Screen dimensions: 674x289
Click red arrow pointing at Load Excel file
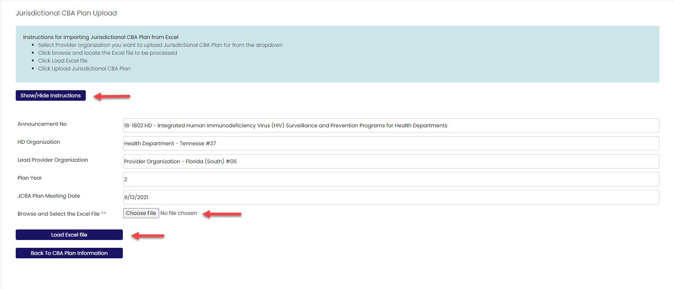click(148, 235)
